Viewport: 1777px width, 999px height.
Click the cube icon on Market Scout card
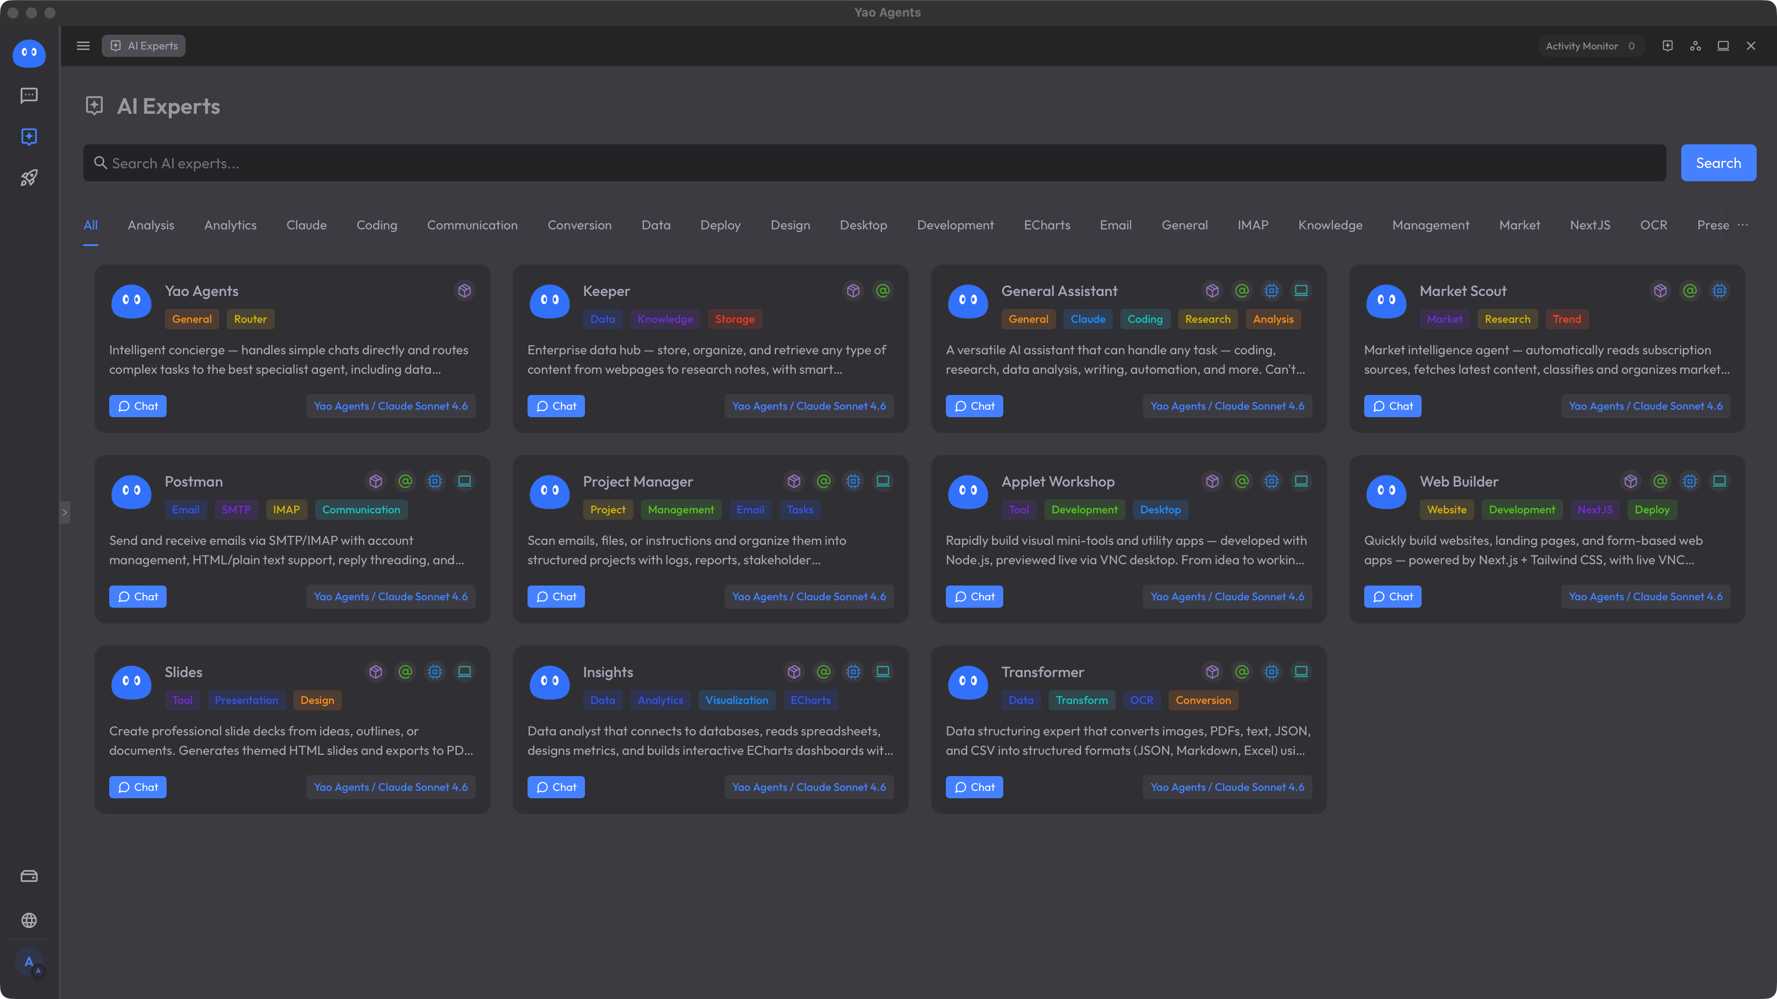(1660, 291)
